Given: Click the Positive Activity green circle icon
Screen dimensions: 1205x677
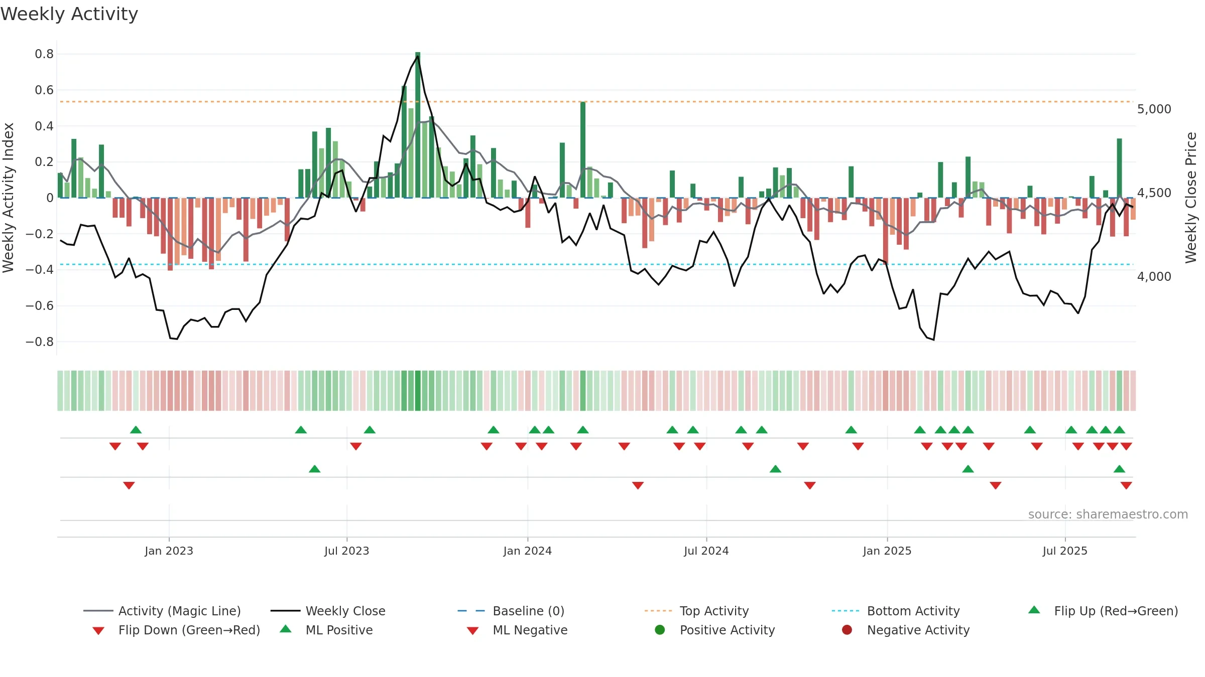Looking at the screenshot, I should point(660,630).
